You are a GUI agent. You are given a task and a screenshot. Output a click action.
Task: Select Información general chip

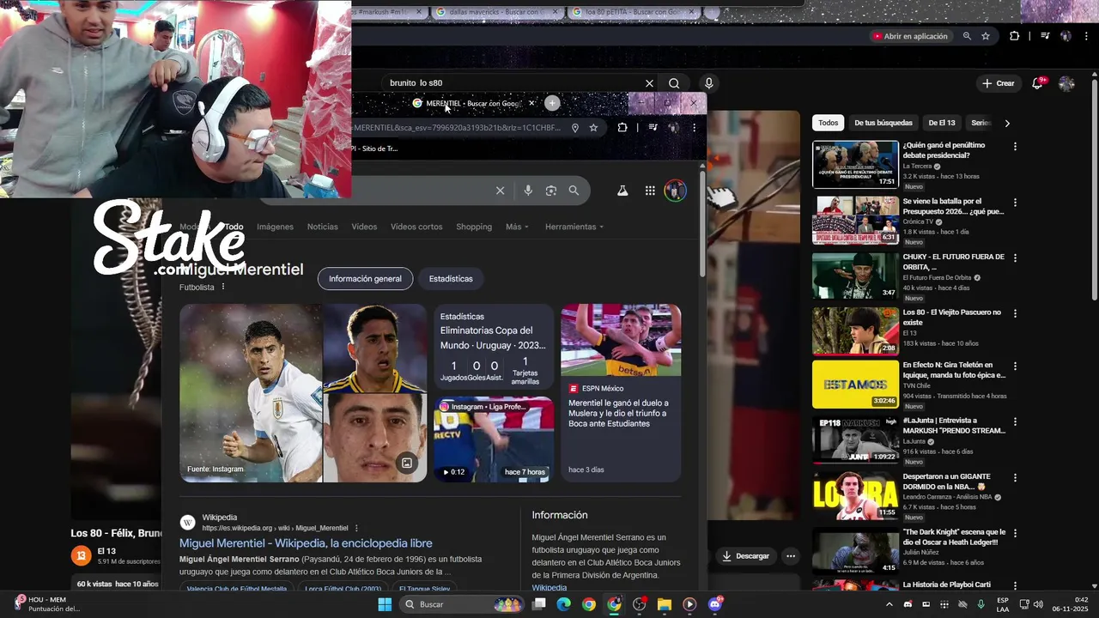pos(365,279)
